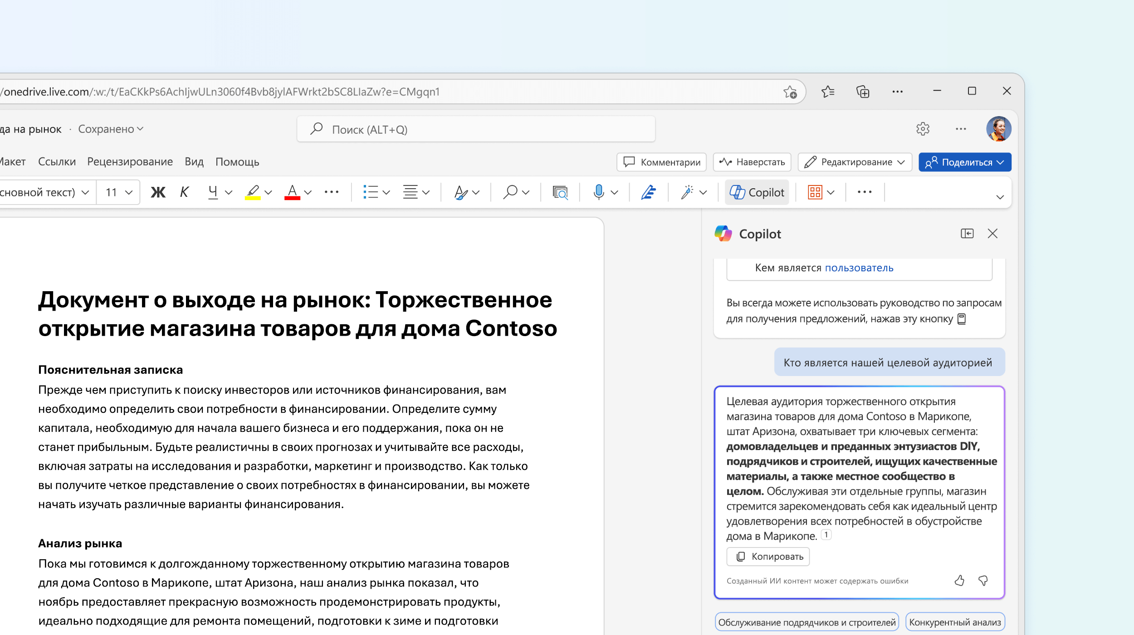Expand alignment options arrow
1134x635 pixels.
426,192
